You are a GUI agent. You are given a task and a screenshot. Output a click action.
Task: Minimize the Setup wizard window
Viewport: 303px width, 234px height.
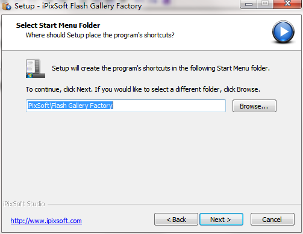(248, 4)
